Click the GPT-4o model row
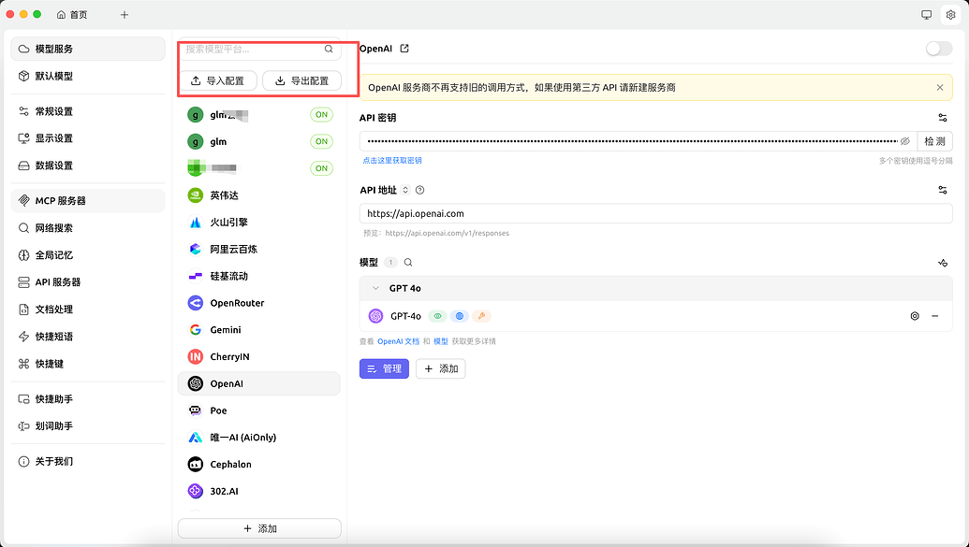The width and height of the screenshot is (969, 547). 655,316
